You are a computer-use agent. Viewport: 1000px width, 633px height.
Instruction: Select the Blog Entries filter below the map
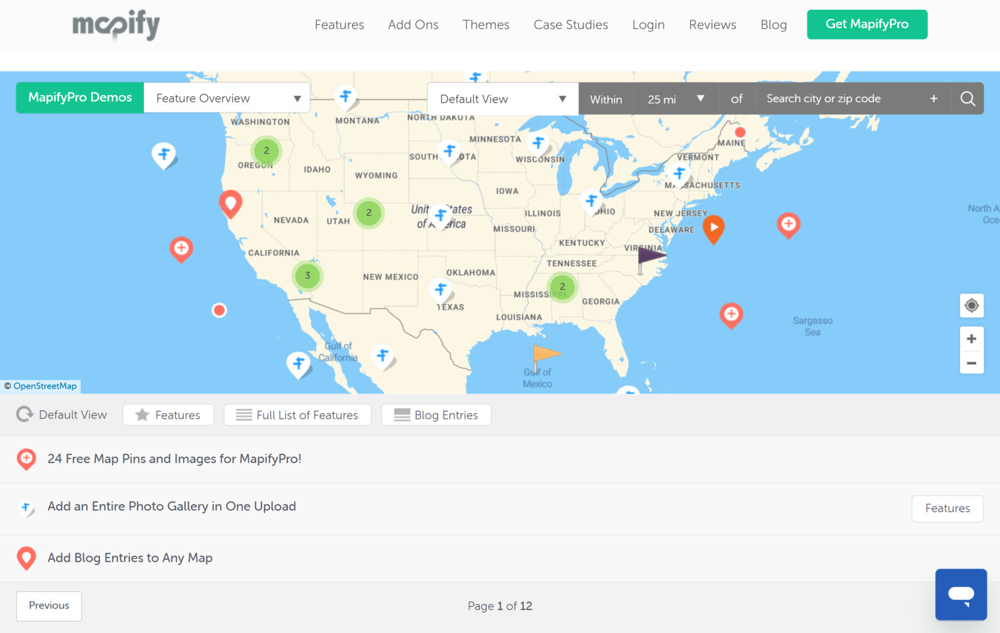tap(436, 415)
